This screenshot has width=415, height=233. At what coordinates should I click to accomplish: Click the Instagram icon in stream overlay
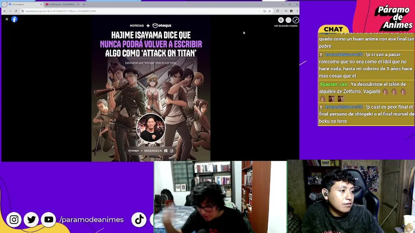tap(14, 220)
